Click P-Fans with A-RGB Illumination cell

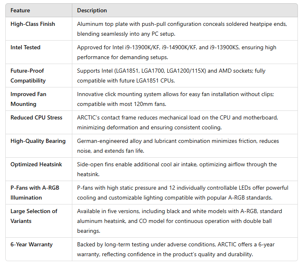[x=39, y=193]
